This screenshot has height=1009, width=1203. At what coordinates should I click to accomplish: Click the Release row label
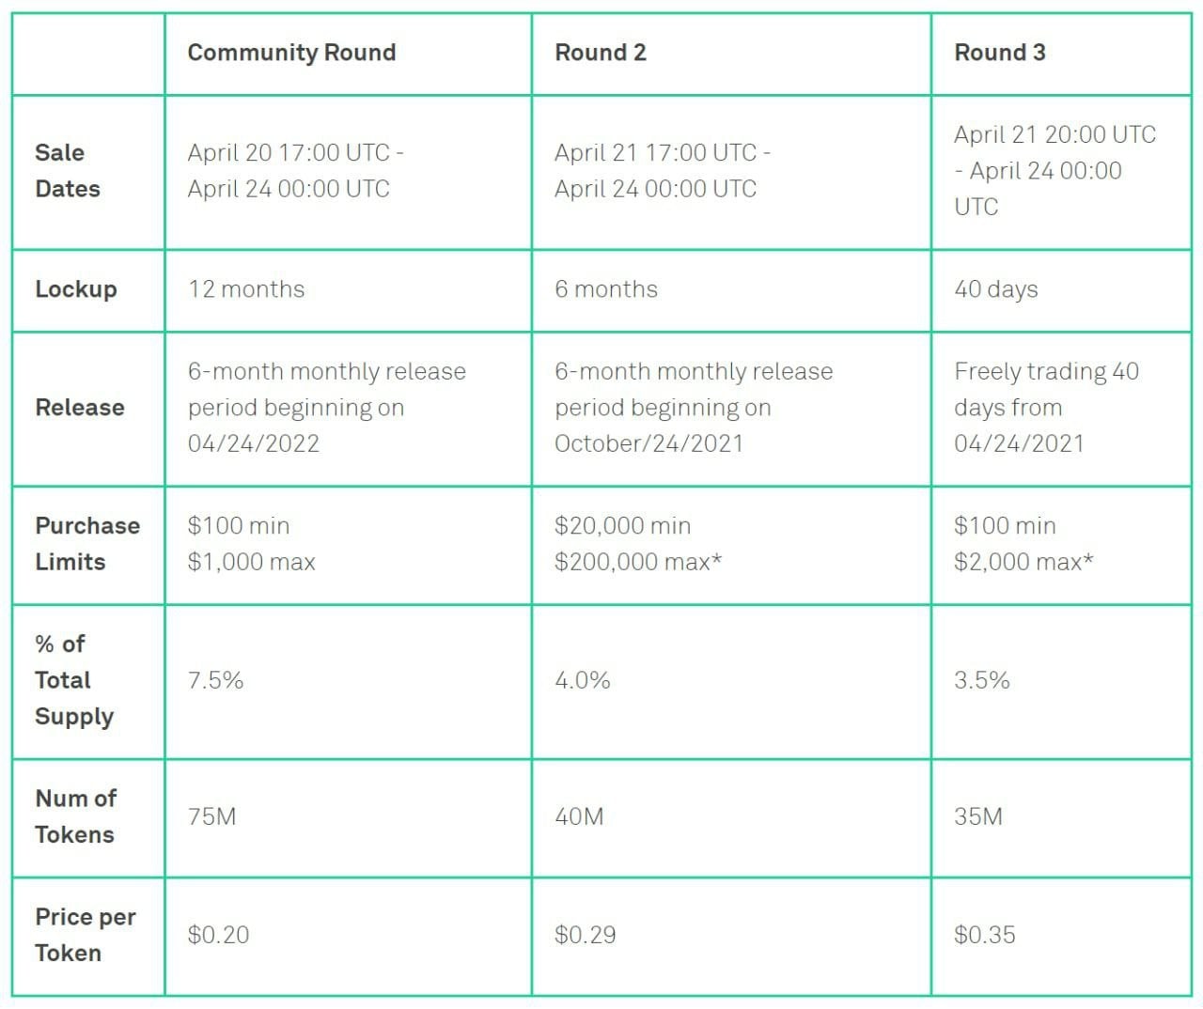(x=80, y=408)
